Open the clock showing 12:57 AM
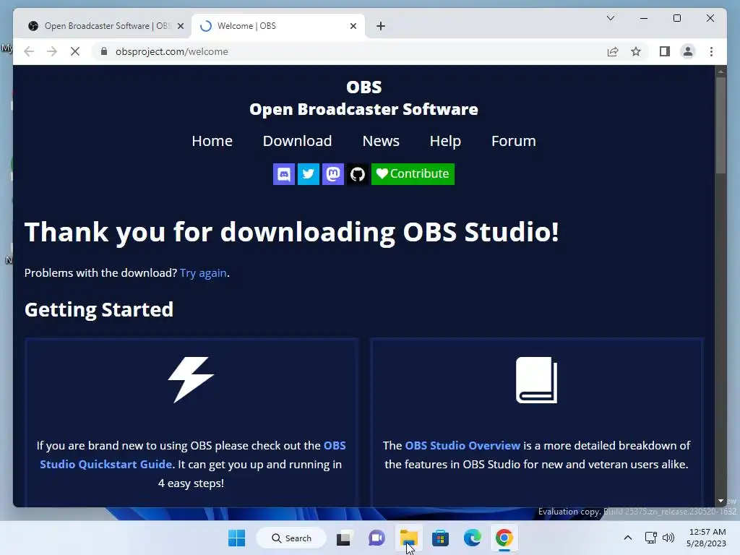Screen dimensions: 740x555 point(707,538)
